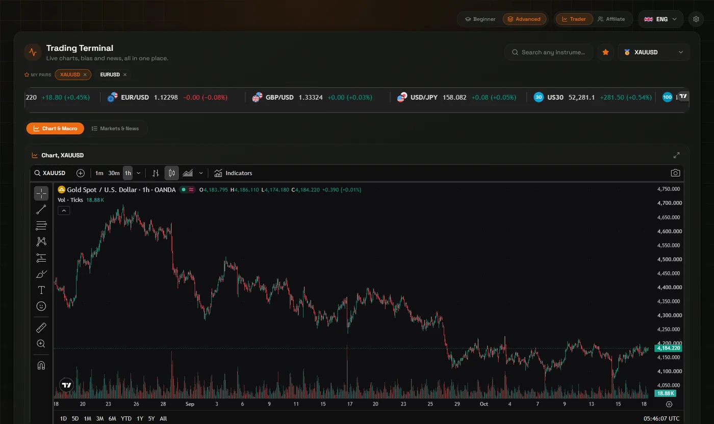
Task: Expand more chart styles dropdown
Action: pos(201,173)
